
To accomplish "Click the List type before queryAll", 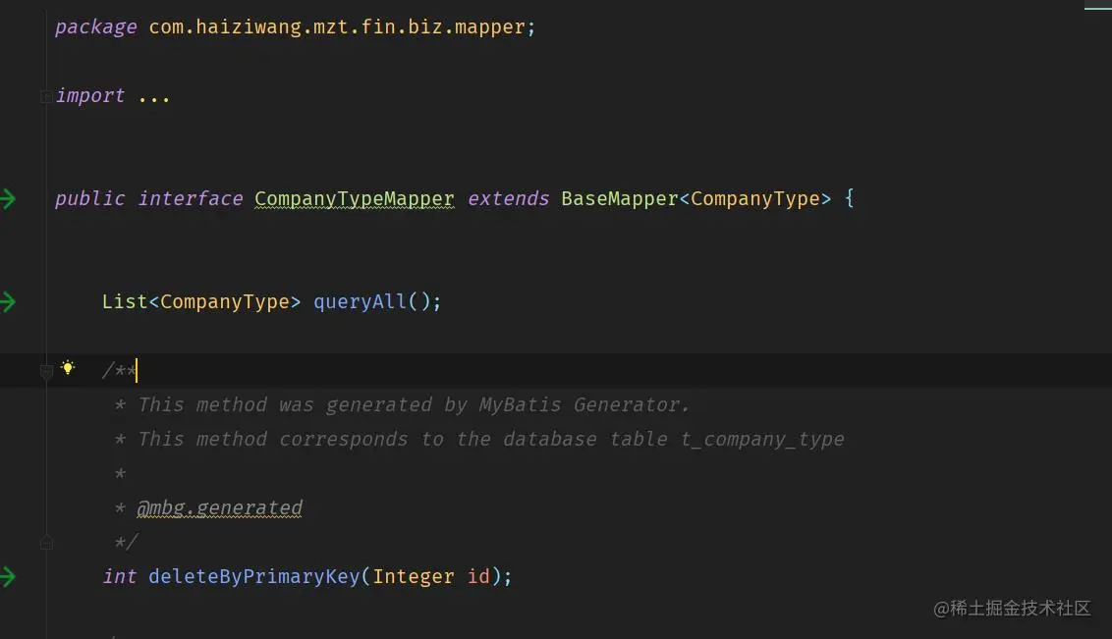I will [125, 301].
